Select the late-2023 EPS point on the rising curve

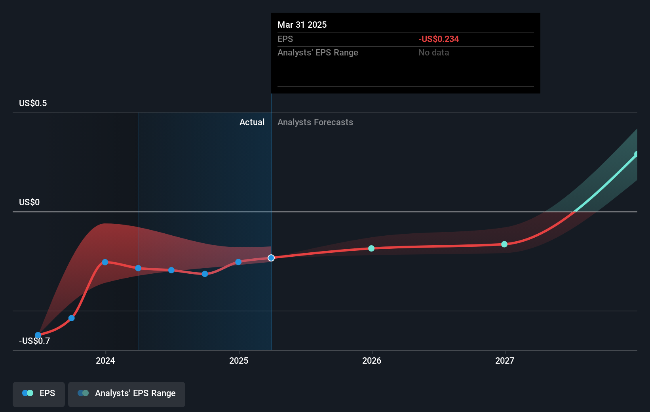72,318
